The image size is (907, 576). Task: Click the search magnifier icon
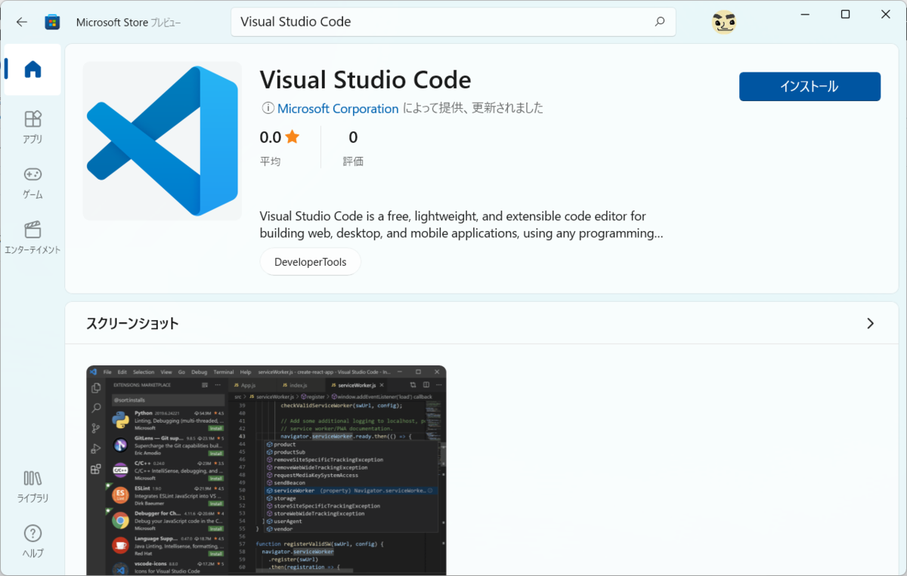[659, 22]
